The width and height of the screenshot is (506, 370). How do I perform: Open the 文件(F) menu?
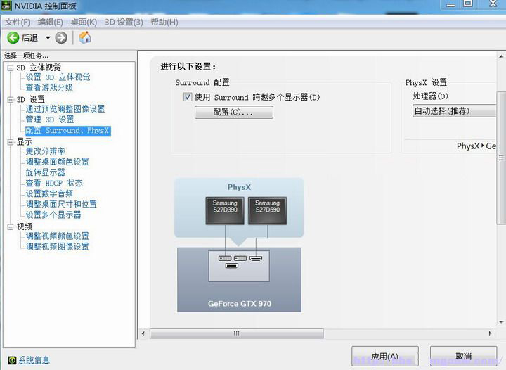coord(18,22)
